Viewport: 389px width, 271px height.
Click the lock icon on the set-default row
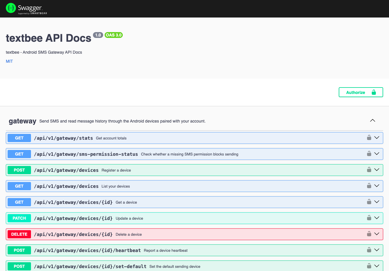[x=369, y=266]
